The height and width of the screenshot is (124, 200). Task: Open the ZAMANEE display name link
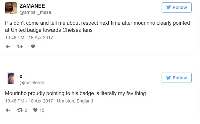[32, 6]
